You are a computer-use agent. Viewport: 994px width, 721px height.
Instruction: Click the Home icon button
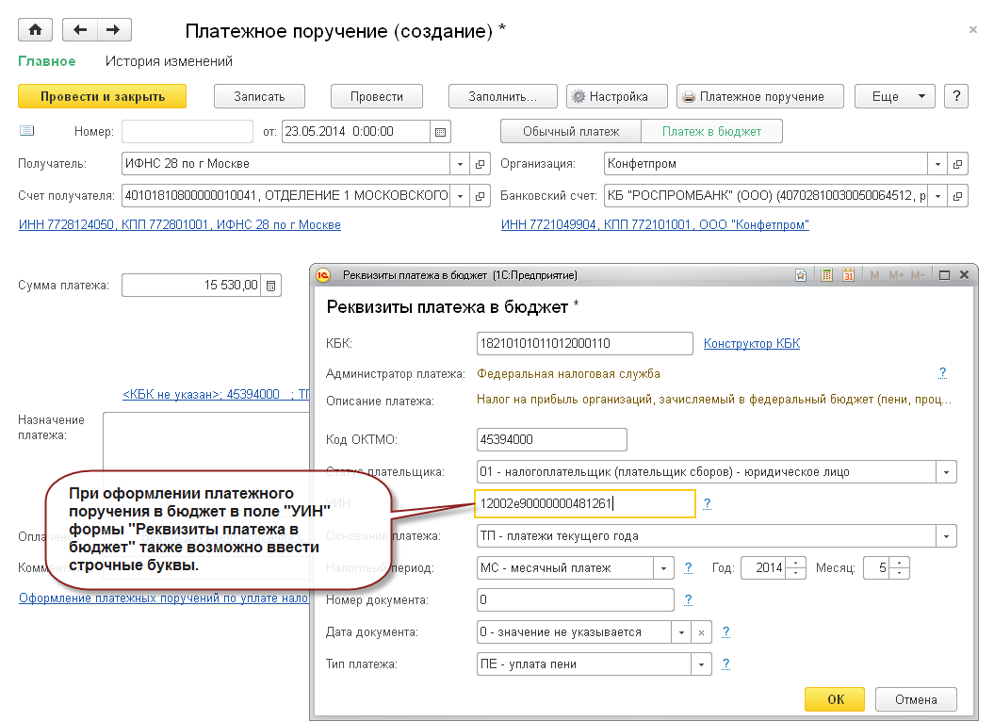[x=36, y=30]
